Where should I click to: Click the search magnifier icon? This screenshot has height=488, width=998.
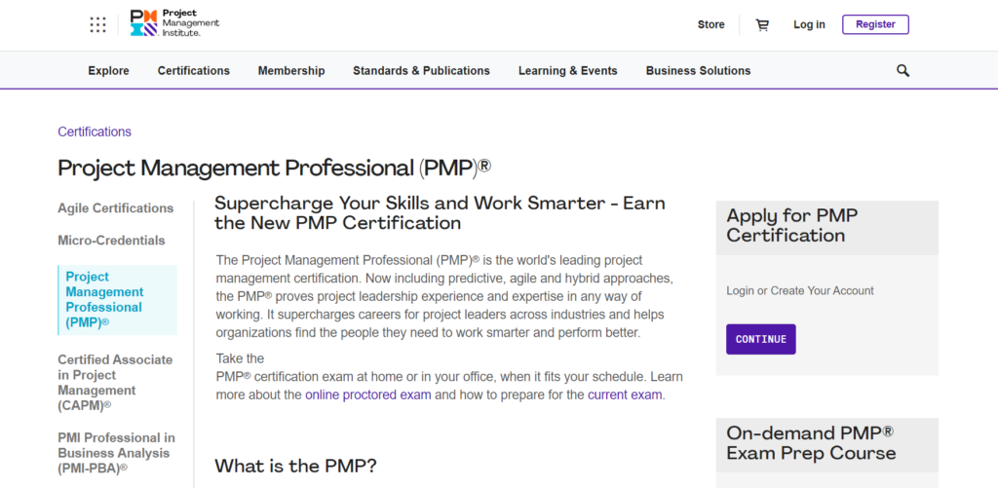click(x=902, y=71)
